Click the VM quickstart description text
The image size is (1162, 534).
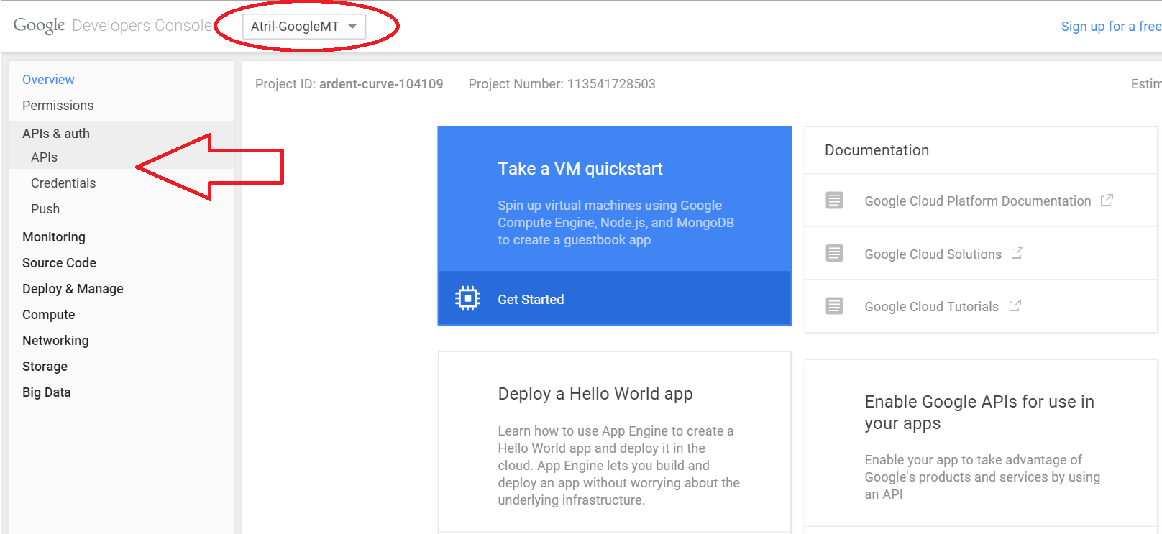pos(616,223)
